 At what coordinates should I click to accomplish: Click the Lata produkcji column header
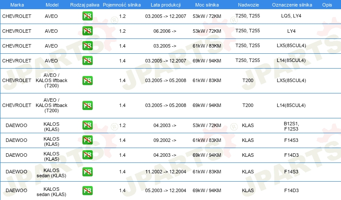(x=166, y=5)
